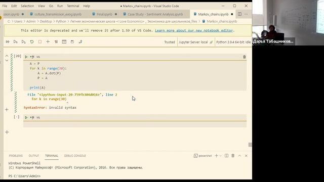Click run-by-line icon in the empty cell
Screen dimensions: 324x182
32,117
